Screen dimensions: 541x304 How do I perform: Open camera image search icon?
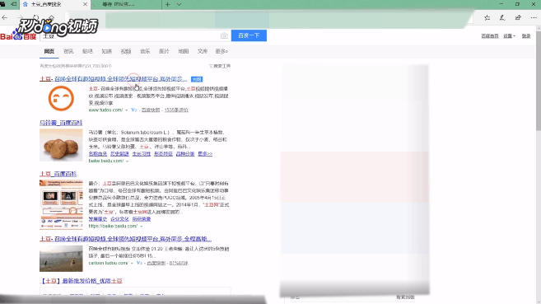click(x=224, y=35)
